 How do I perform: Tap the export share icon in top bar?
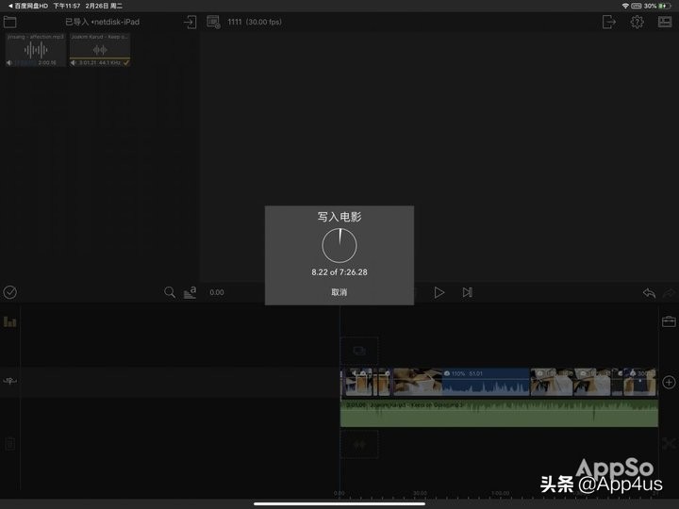[609, 22]
